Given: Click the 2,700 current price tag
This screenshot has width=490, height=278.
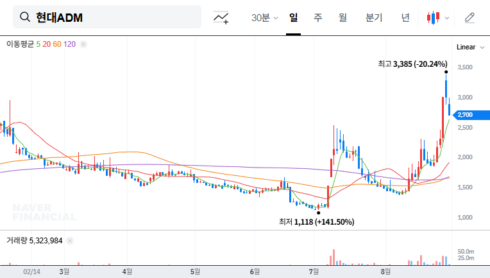Looking at the screenshot, I should coord(471,115).
